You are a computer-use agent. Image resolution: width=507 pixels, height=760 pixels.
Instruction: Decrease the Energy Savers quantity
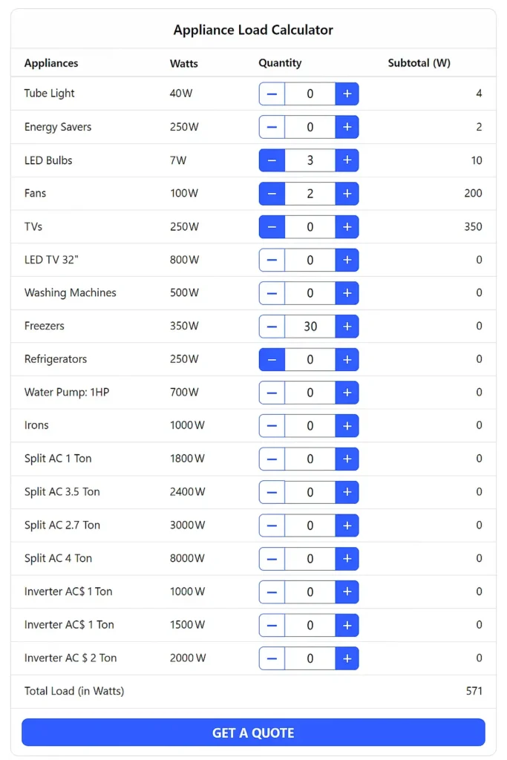272,127
